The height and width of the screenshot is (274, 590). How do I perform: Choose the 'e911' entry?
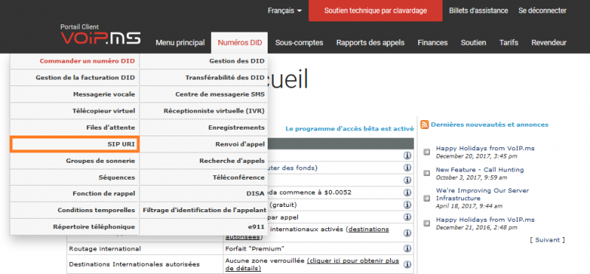click(x=204, y=227)
